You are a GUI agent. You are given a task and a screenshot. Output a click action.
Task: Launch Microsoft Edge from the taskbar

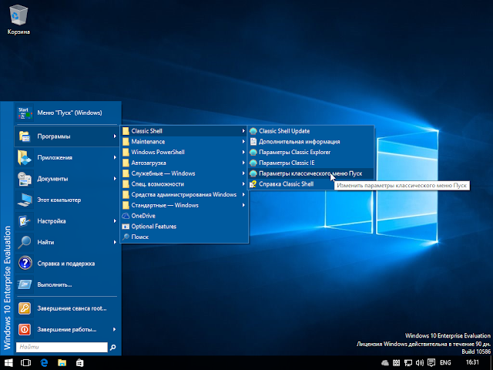point(44,363)
